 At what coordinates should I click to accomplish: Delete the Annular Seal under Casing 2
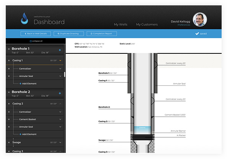9,127
